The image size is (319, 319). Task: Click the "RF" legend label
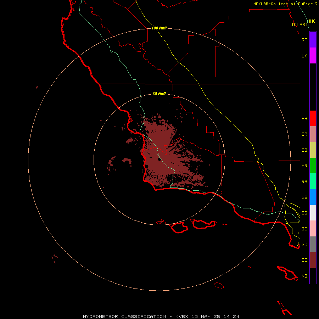tap(304, 40)
